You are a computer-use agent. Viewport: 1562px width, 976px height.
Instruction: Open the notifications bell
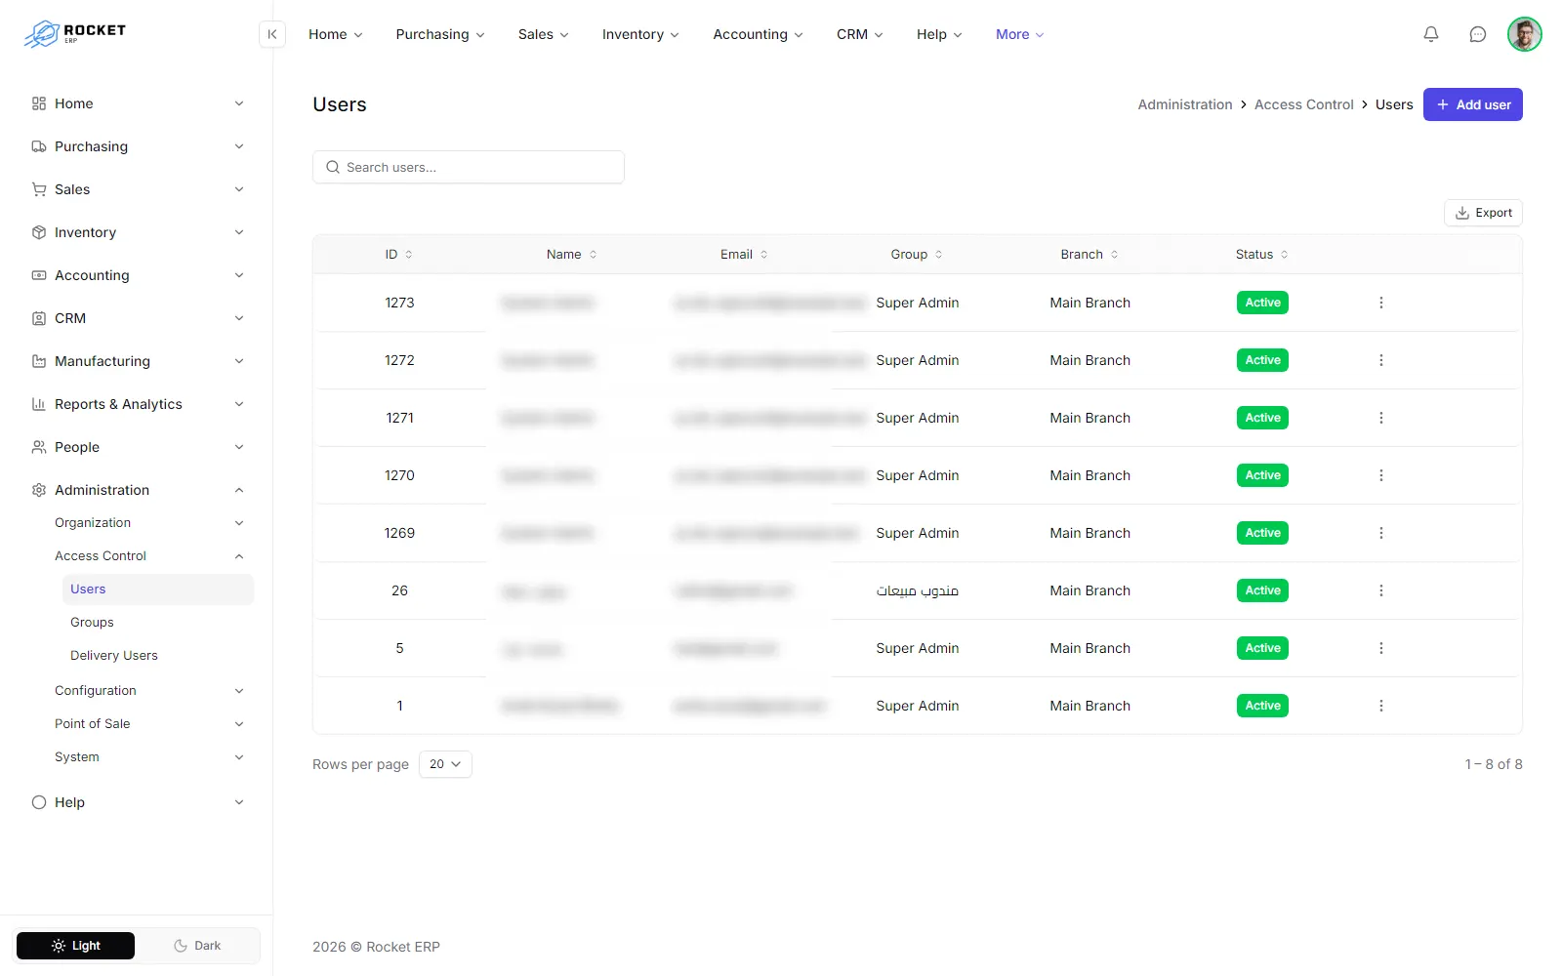point(1431,34)
